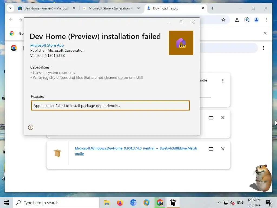Open clock showing 12:05 PM
The width and height of the screenshot is (277, 208).
(x=254, y=203)
